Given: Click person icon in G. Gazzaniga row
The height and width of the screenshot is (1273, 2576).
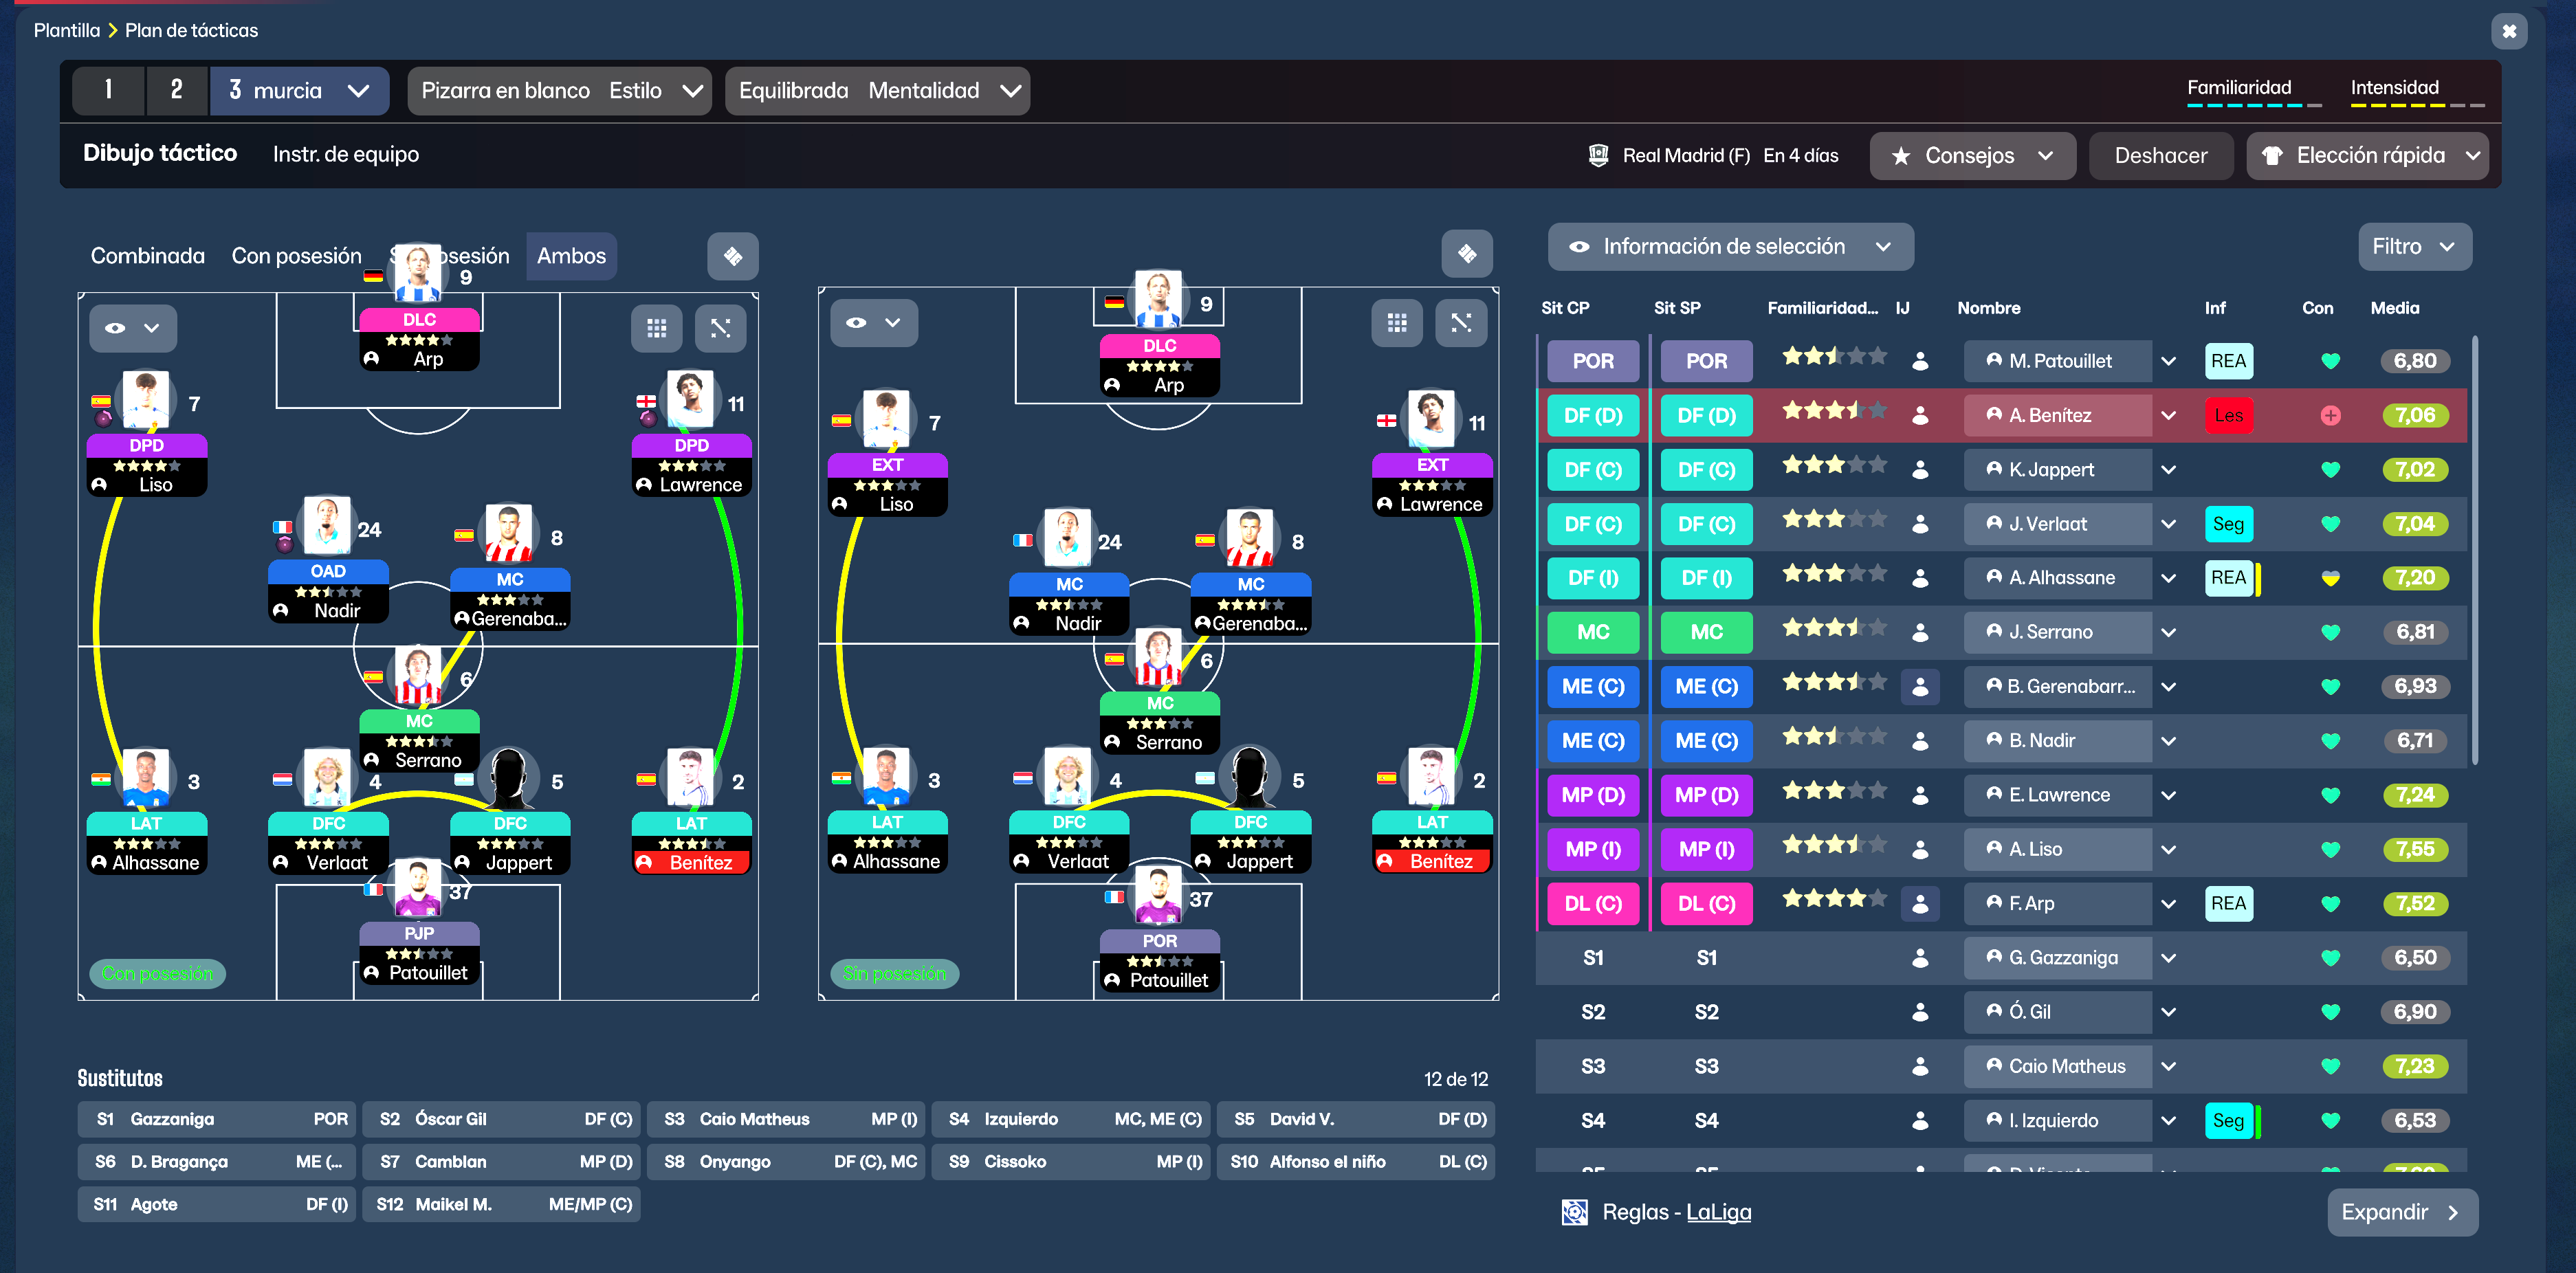Looking at the screenshot, I should [1919, 958].
